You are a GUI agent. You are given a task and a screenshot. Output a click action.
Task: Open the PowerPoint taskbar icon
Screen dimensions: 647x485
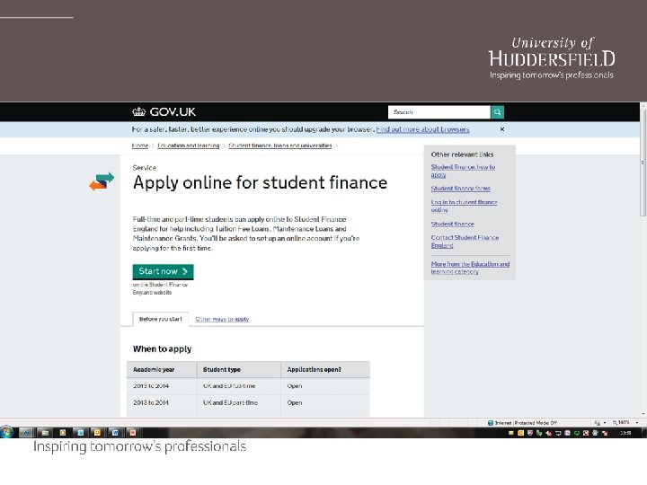tap(132, 433)
